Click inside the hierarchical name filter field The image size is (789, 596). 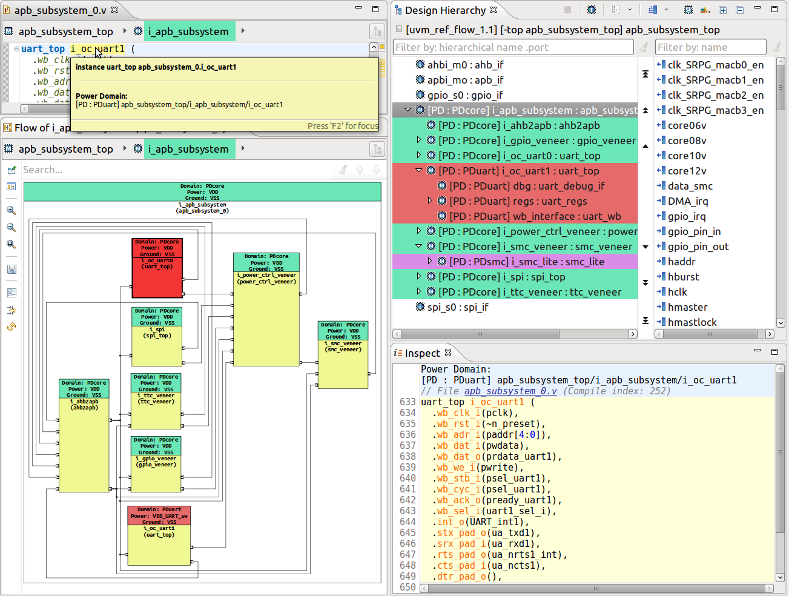[515, 47]
